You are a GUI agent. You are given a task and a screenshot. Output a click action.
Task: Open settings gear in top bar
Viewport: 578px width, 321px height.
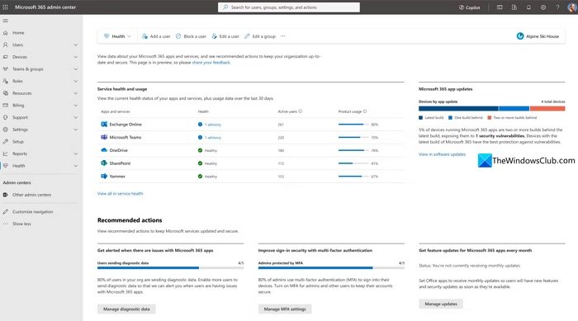[x=543, y=7]
